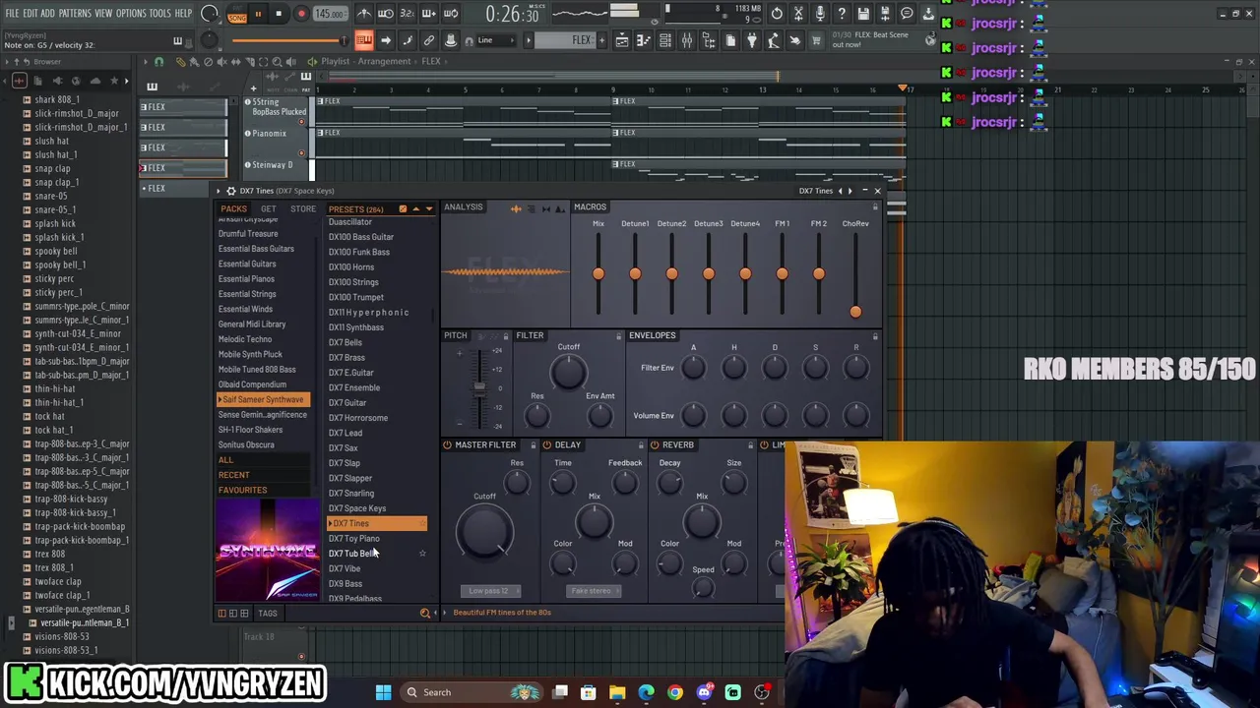Open the FILE menu

(13, 14)
